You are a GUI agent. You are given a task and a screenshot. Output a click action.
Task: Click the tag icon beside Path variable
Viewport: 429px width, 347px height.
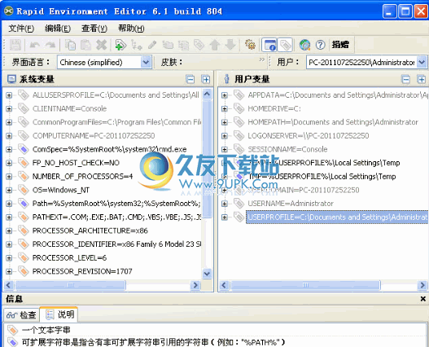[x=24, y=204]
